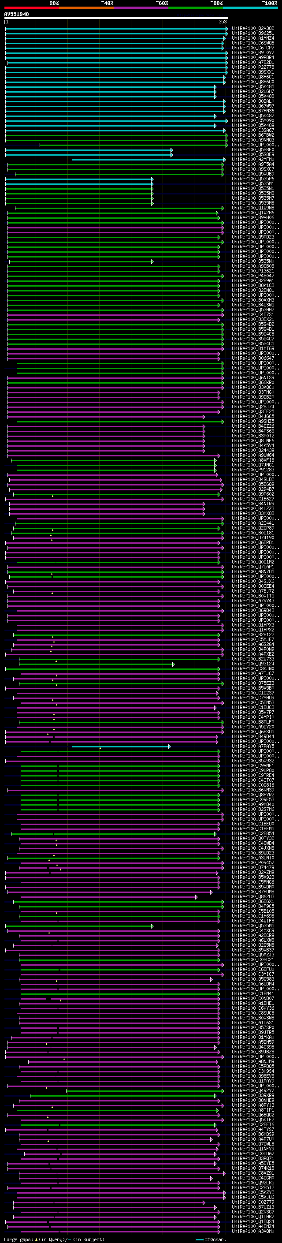Open hit UniRef100_B9T0Y7

253,52
